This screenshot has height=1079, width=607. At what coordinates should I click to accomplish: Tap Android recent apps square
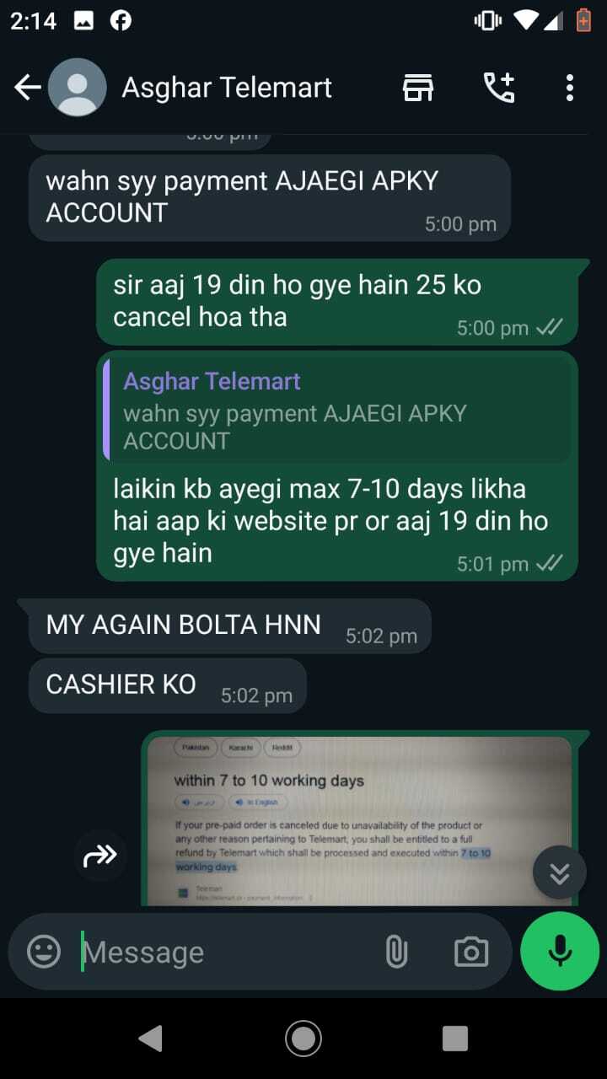click(x=455, y=1039)
